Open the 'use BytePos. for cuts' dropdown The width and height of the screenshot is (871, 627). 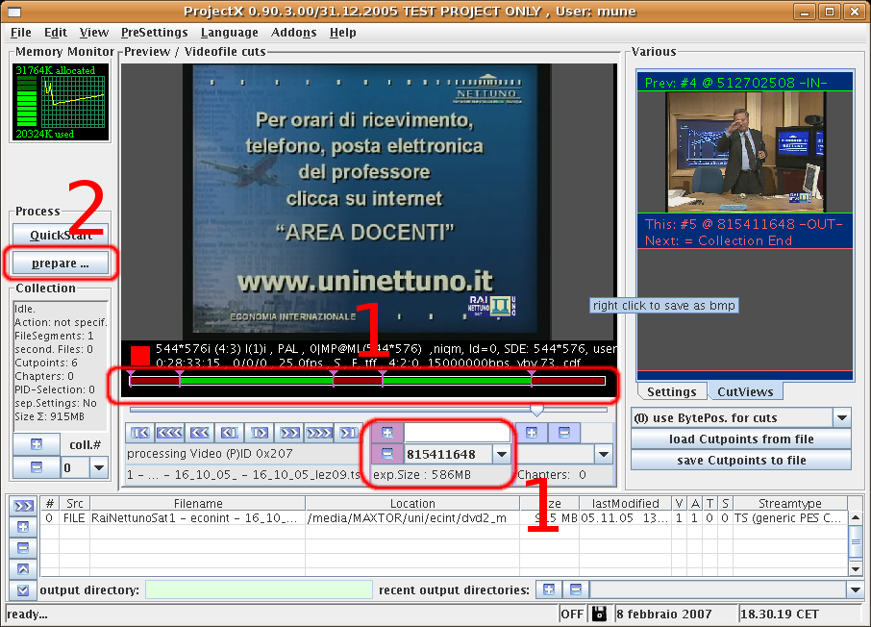click(842, 417)
